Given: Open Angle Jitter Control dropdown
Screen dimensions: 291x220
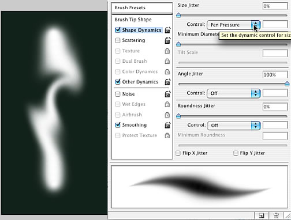Looking at the screenshot, I should click(234, 93).
